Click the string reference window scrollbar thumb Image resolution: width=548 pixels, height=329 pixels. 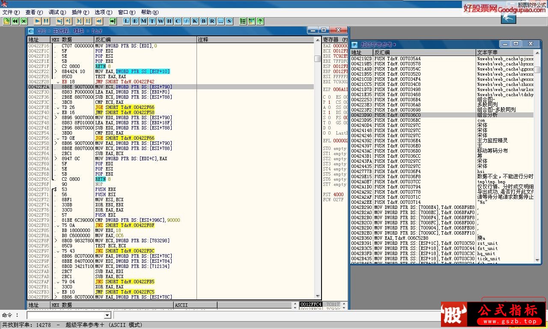pos(537,70)
